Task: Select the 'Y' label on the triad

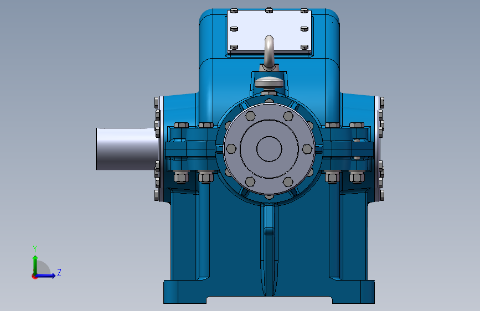Action: tap(35, 248)
